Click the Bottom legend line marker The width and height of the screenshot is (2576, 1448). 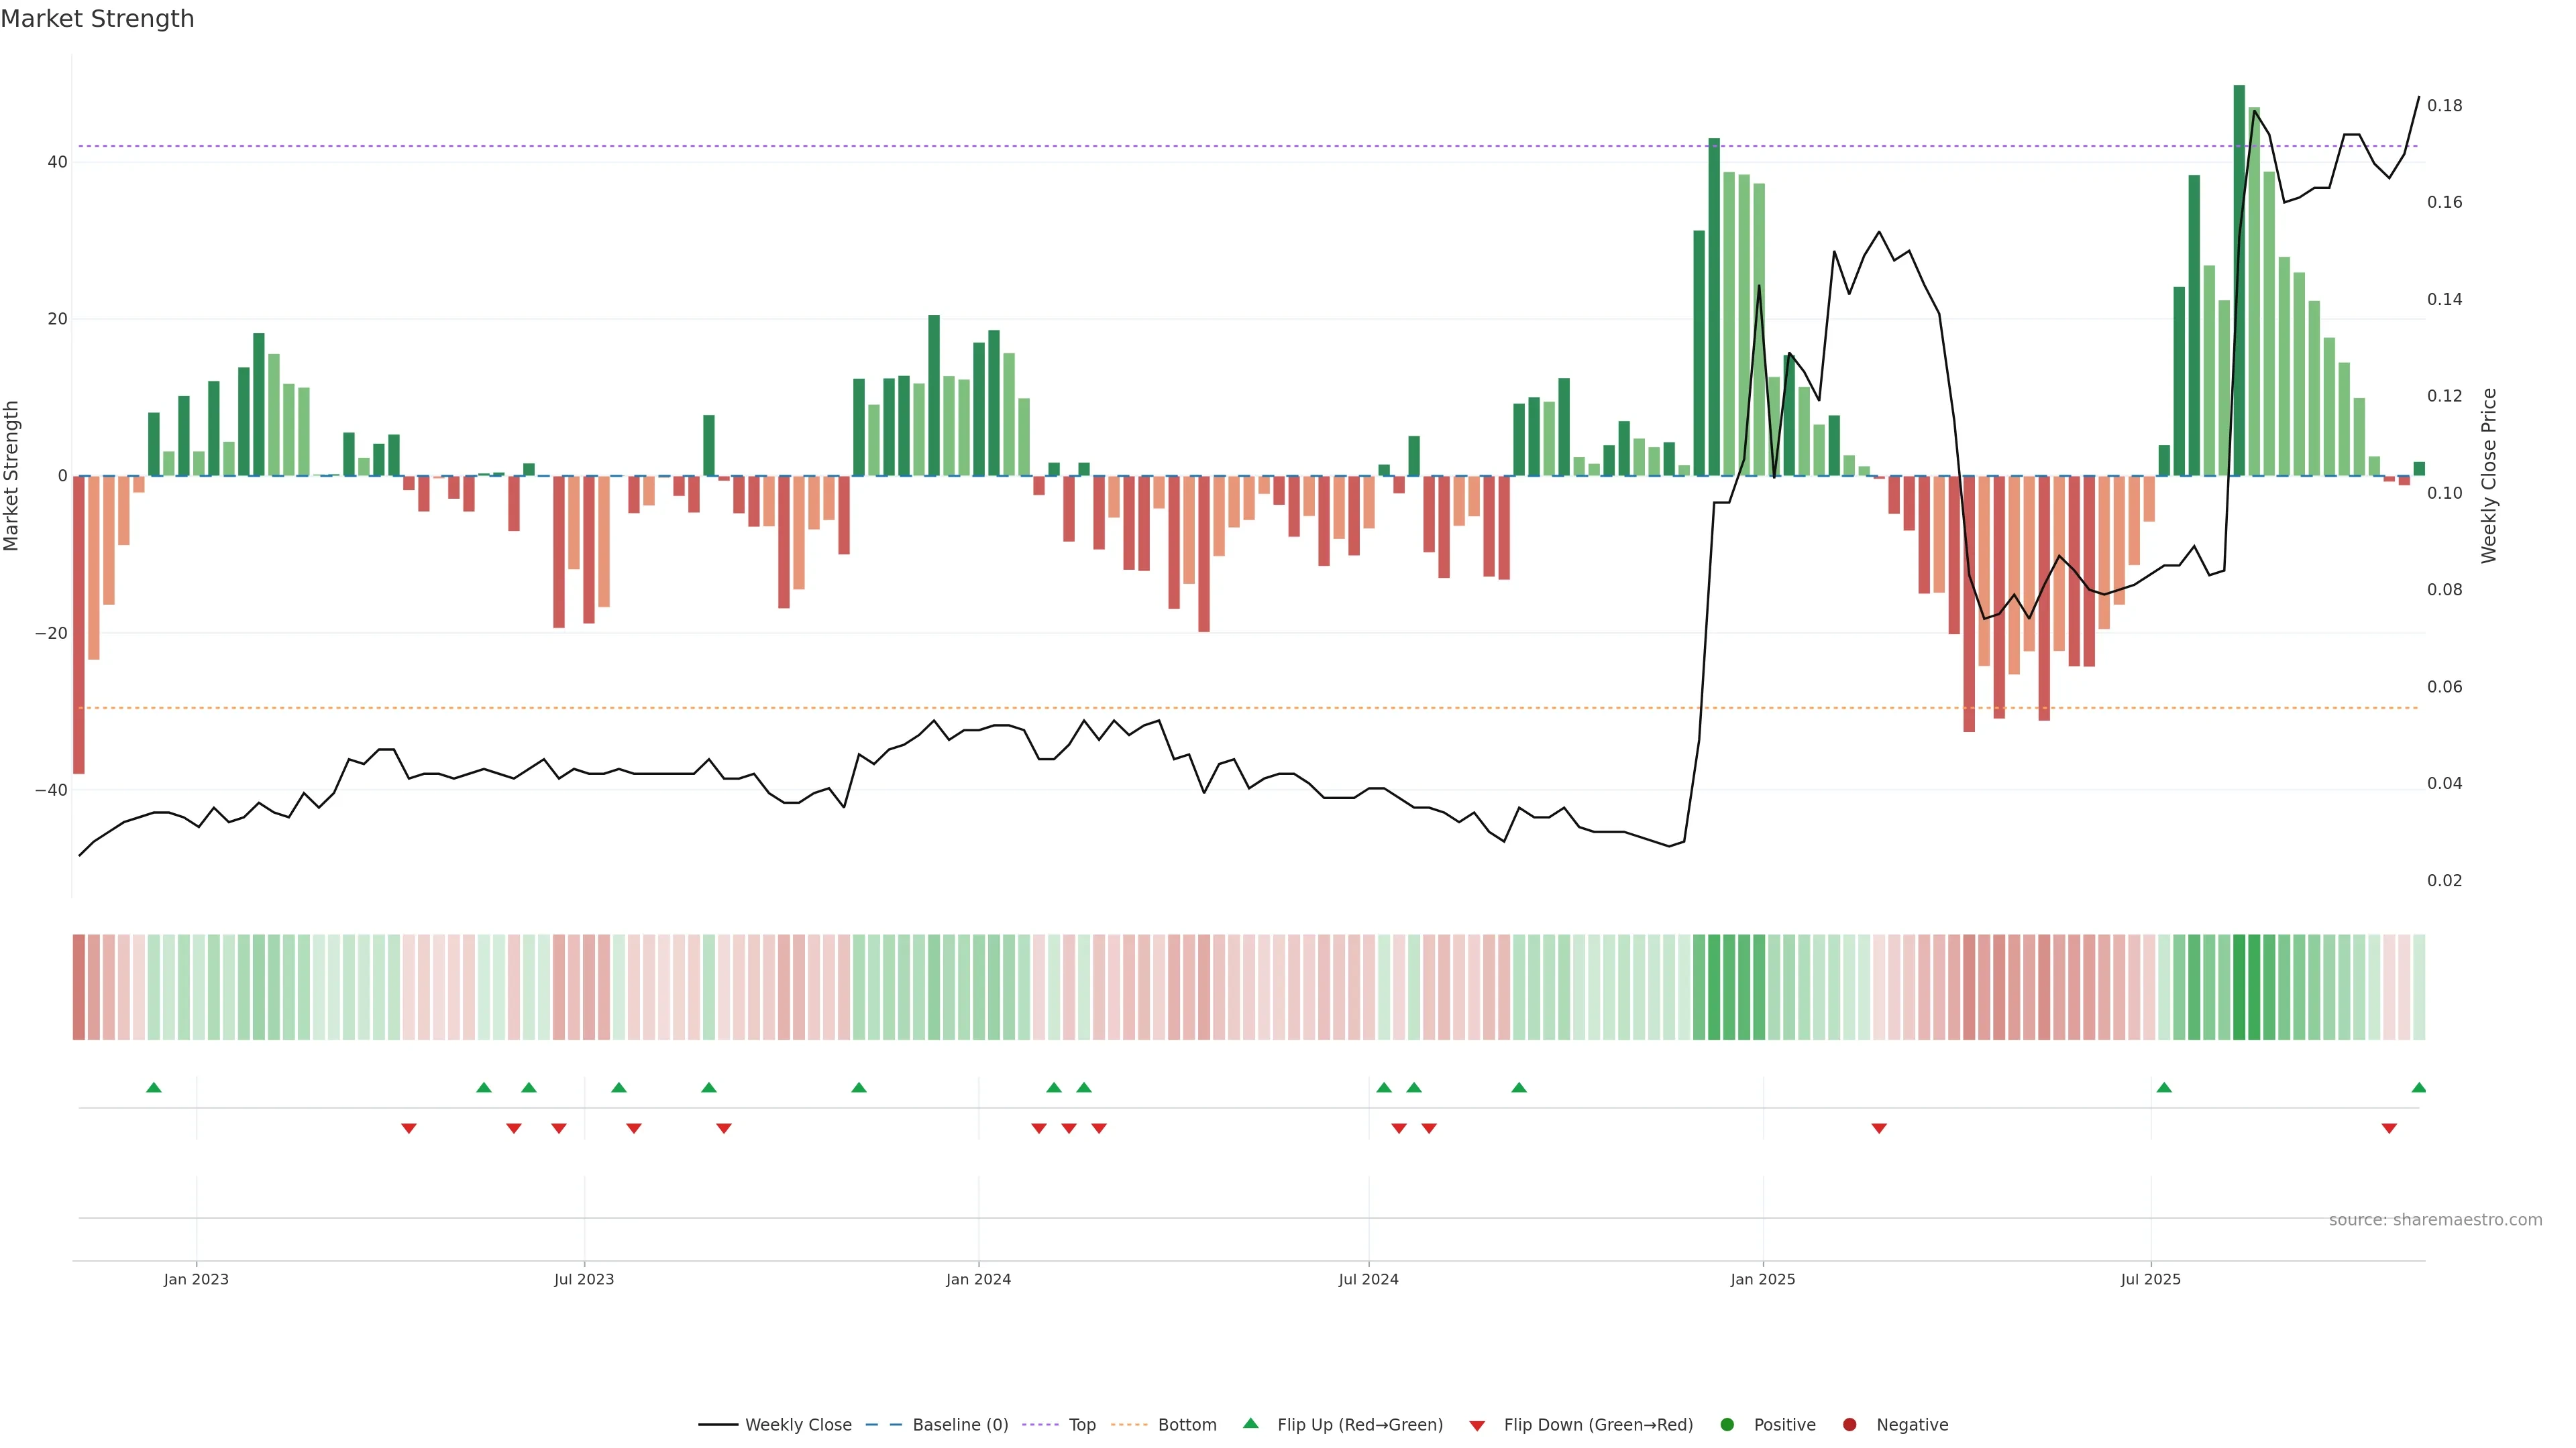pyautogui.click(x=1129, y=1425)
